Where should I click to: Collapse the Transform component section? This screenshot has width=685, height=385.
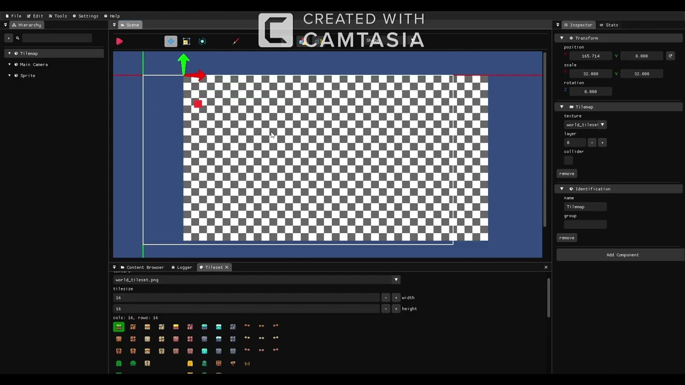[561, 38]
